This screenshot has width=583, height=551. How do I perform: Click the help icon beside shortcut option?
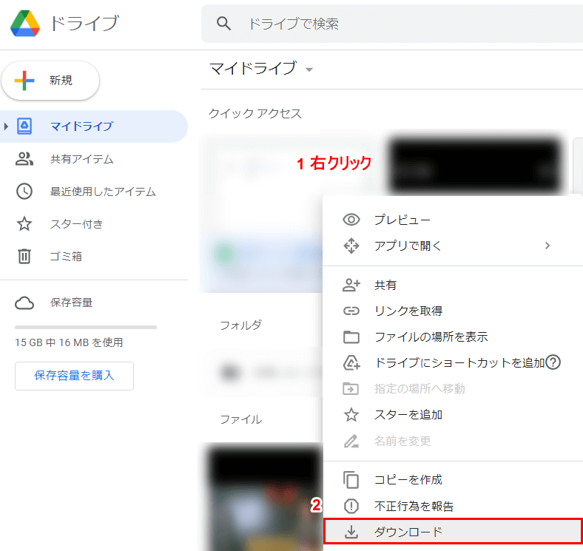(x=553, y=362)
